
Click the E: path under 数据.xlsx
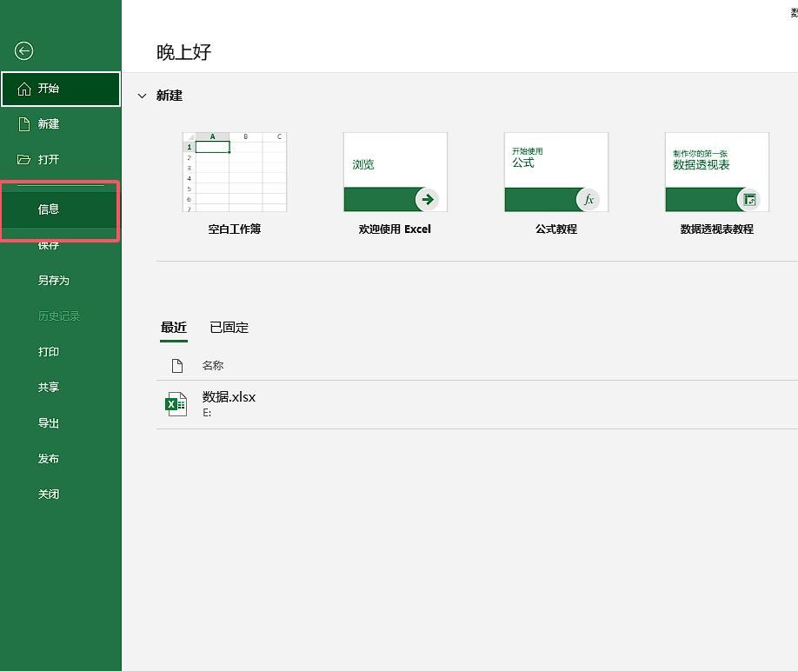click(x=207, y=413)
